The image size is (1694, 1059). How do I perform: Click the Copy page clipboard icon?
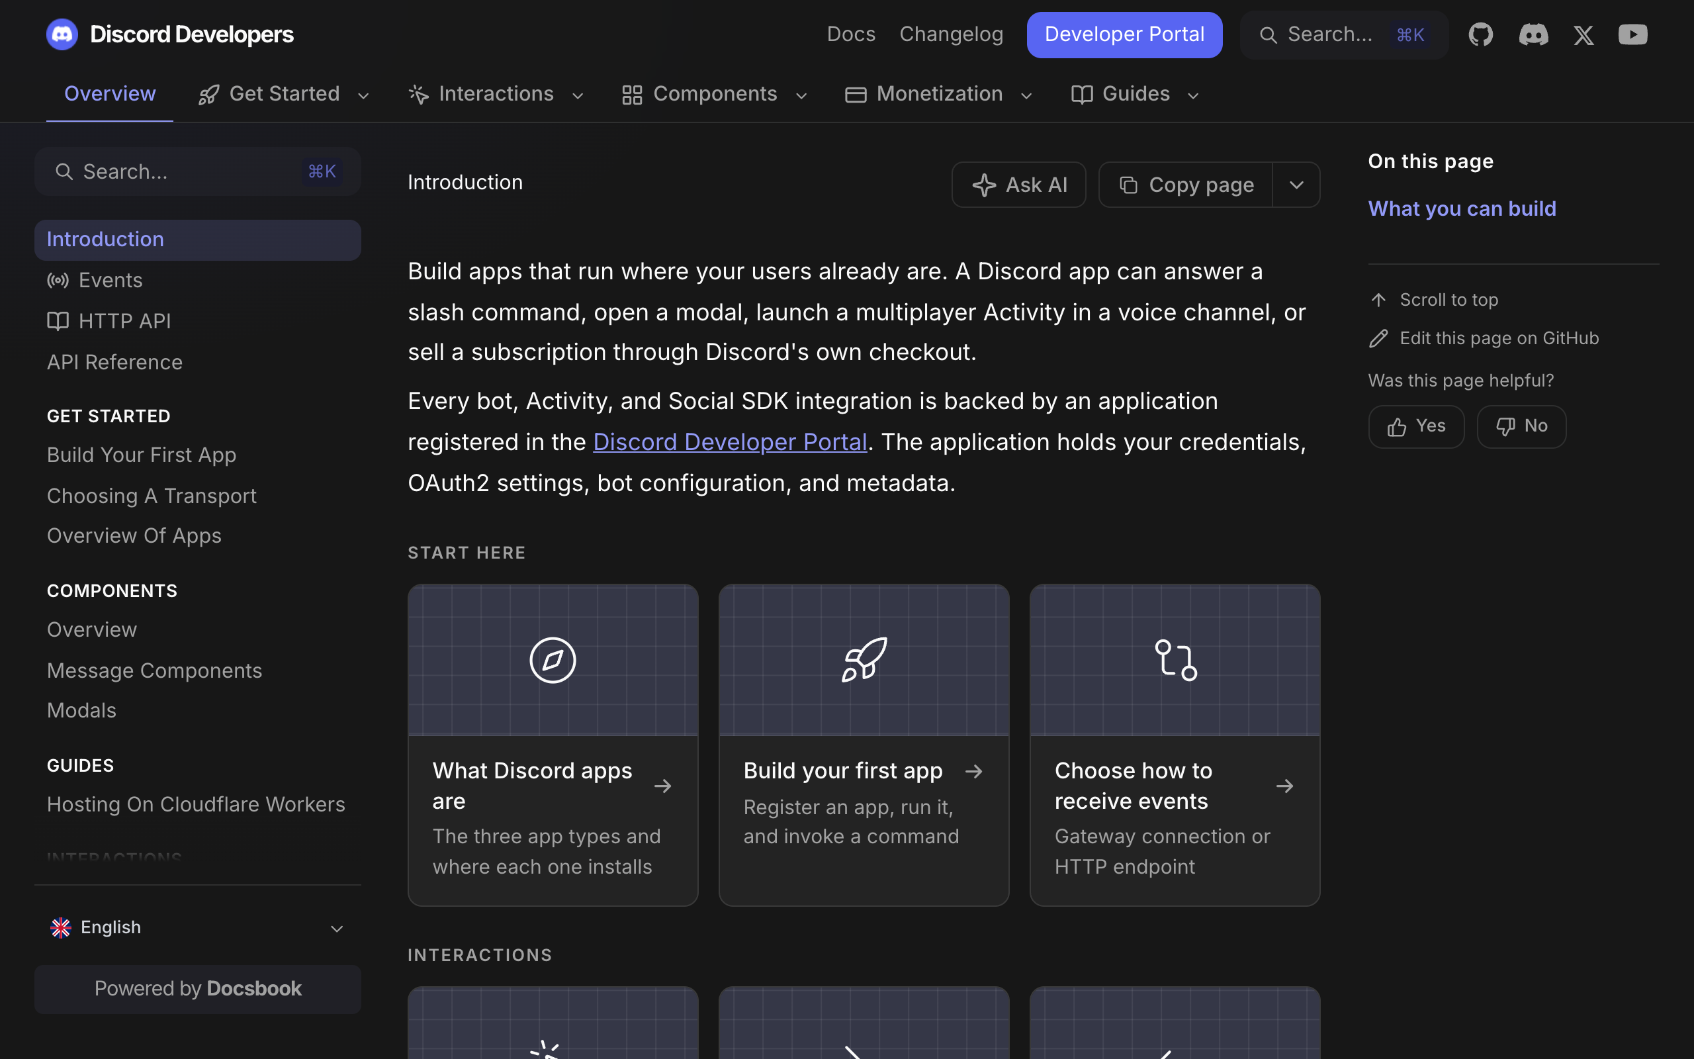[1128, 185]
